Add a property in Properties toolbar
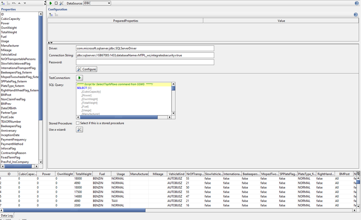Screen dimensions: 361x220 coord(3,3)
